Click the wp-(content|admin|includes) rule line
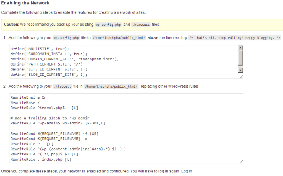Image resolution: width=283 pixels, height=176 pixels. [x=68, y=149]
